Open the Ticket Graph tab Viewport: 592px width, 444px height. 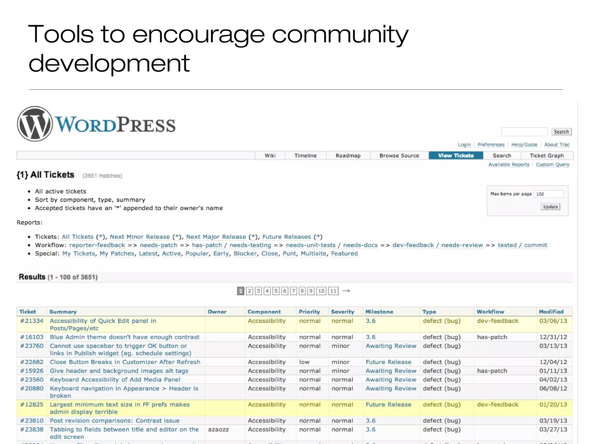(547, 156)
